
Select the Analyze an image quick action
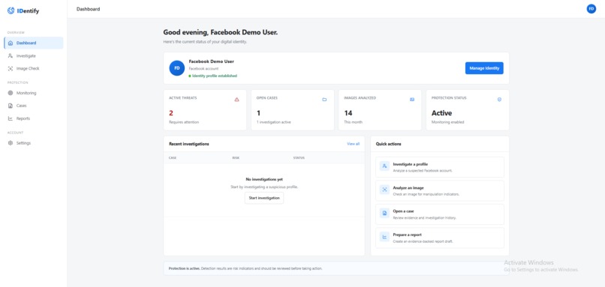tap(440, 190)
